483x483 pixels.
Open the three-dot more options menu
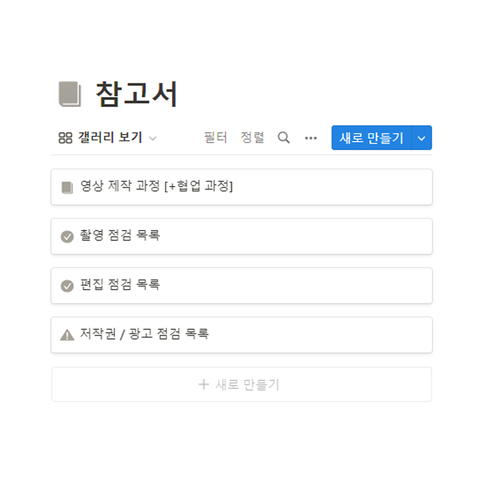click(x=311, y=138)
